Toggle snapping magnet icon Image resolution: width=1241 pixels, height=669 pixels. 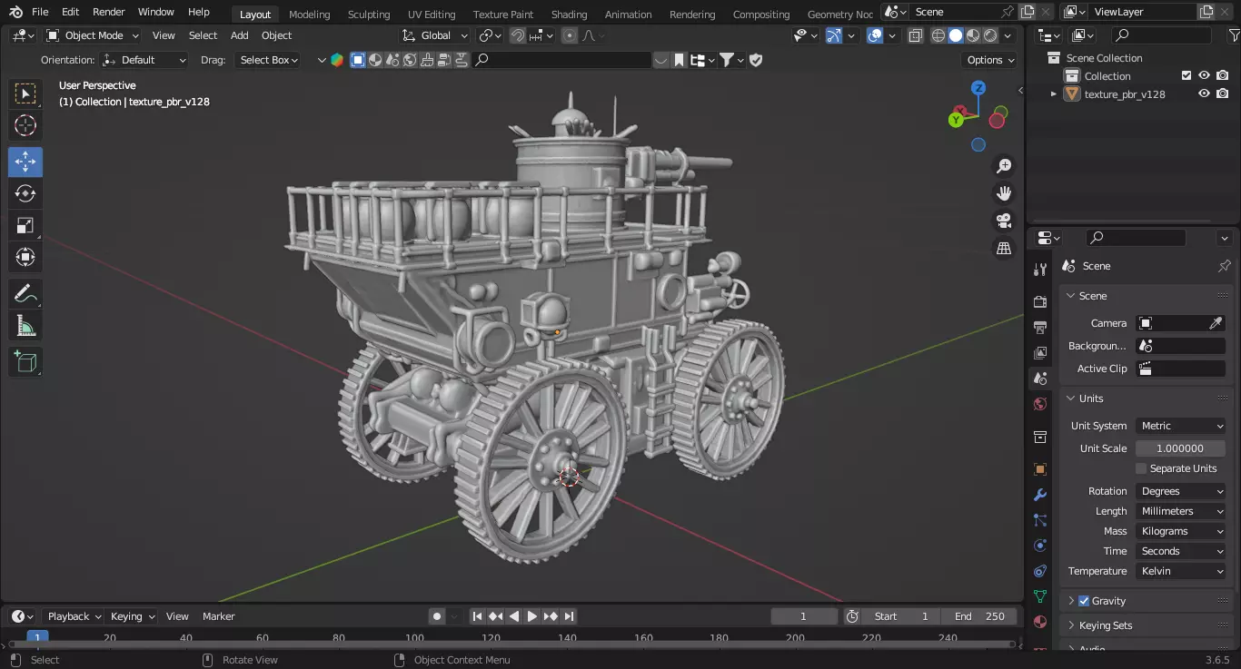(x=517, y=35)
